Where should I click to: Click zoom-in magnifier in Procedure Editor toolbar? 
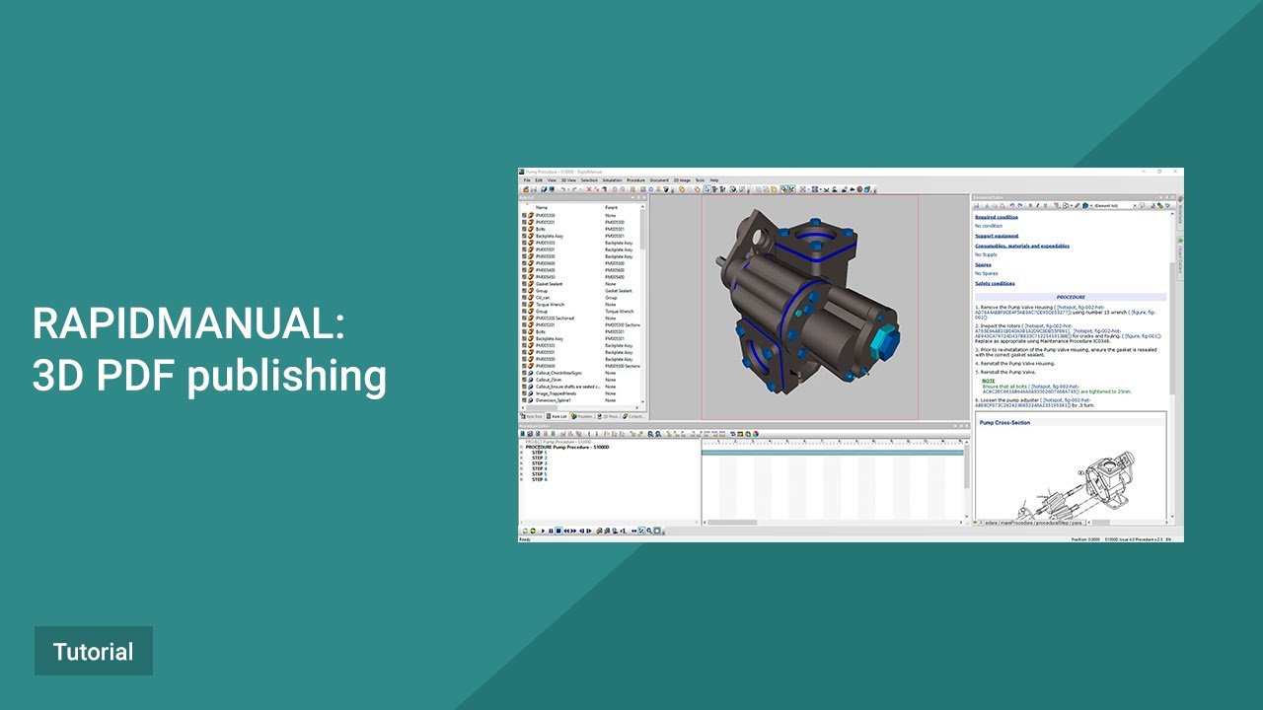click(x=650, y=434)
